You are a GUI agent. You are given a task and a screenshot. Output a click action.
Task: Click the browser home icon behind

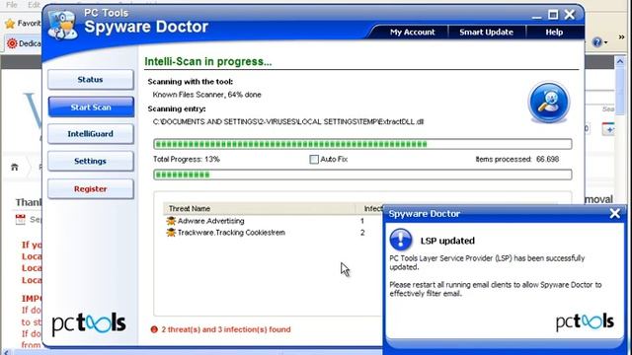pos(15,167)
